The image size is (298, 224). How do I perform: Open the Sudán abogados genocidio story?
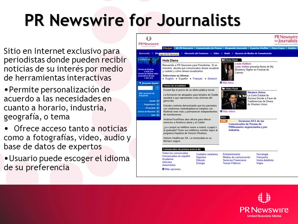(191, 98)
